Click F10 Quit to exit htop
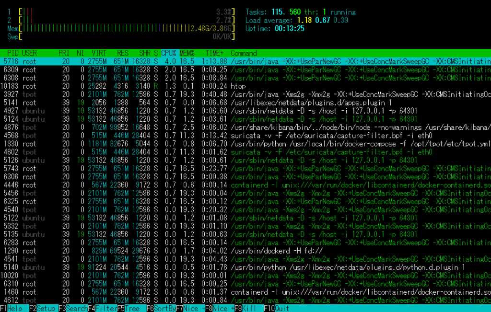Screen dimensions: 491x312 [277, 308]
